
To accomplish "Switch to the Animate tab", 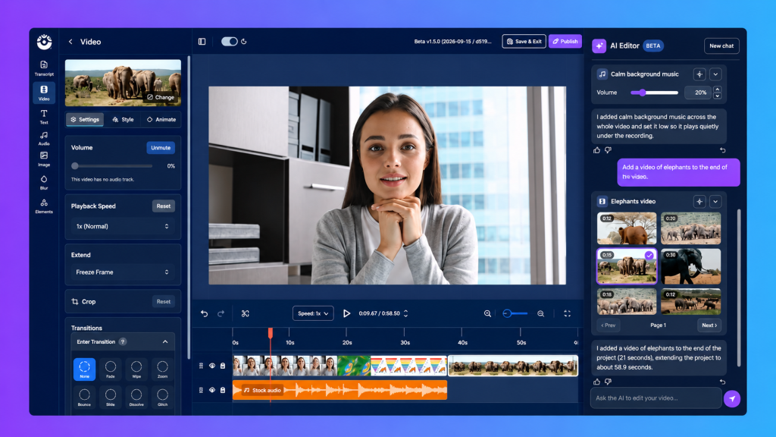I will tap(161, 119).
